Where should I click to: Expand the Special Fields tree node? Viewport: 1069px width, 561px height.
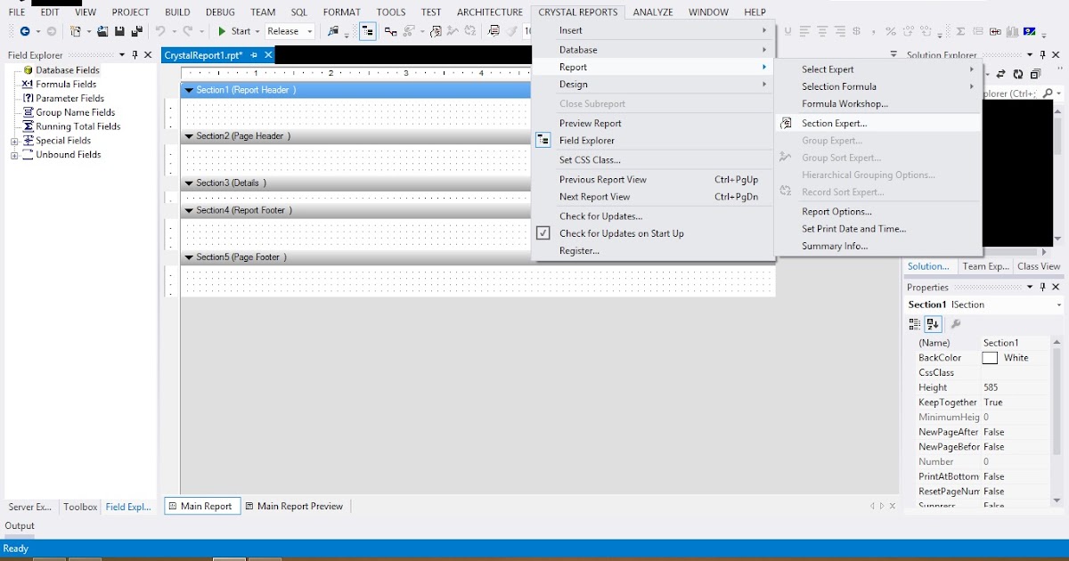[x=14, y=141]
